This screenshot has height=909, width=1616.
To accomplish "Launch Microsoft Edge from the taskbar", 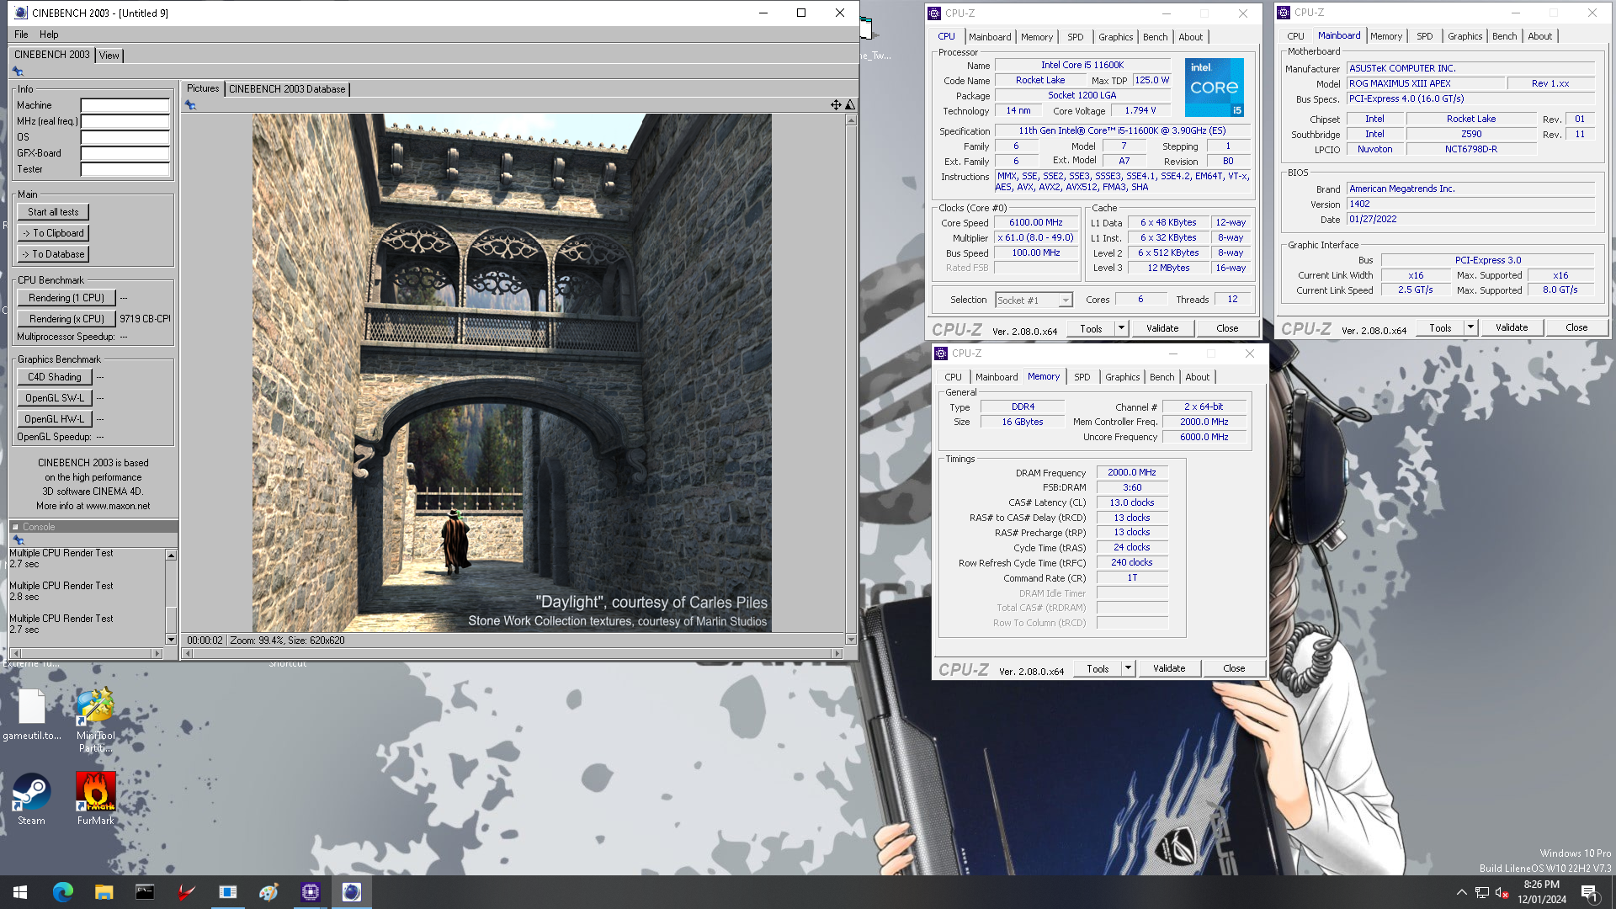I will coord(63,892).
